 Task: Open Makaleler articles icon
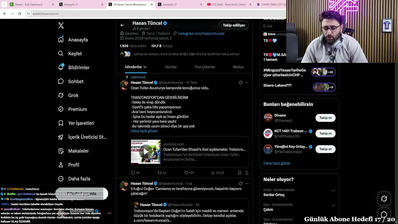(x=61, y=151)
